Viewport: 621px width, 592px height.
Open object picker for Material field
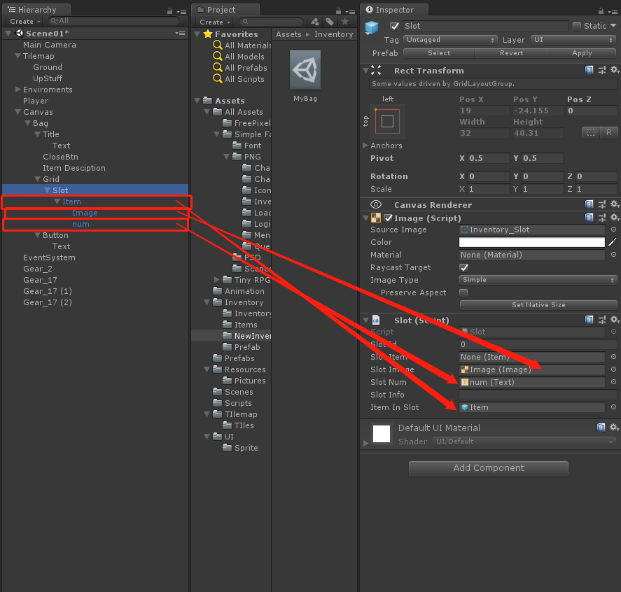point(613,255)
